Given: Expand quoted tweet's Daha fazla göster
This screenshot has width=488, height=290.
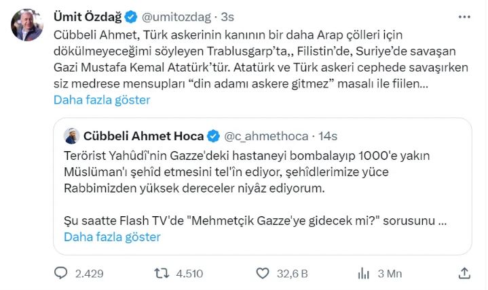Looking at the screenshot, I should click(112, 236).
